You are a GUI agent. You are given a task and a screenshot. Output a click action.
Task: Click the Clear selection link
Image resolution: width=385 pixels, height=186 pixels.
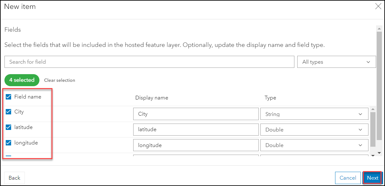(59, 80)
